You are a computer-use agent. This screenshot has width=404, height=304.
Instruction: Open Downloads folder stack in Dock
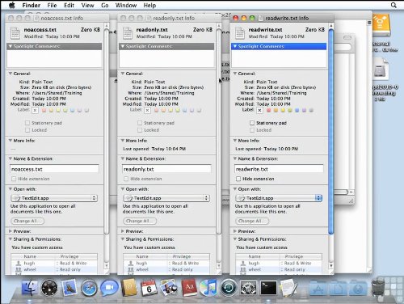point(358,289)
